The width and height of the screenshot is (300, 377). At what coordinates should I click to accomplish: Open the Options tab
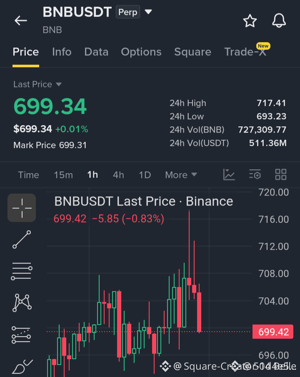click(141, 52)
